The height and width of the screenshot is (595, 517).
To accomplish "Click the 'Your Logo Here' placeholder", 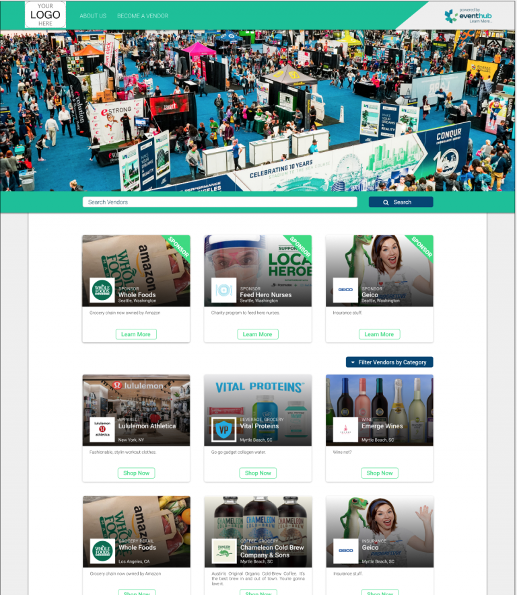I will (x=45, y=15).
